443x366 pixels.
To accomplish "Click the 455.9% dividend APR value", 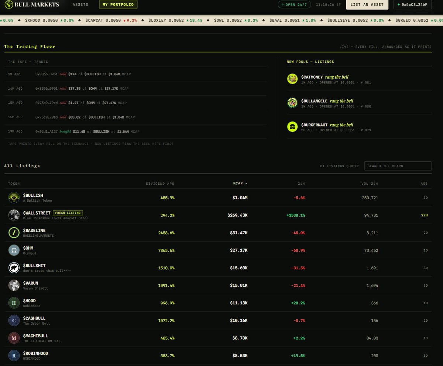I will click(168, 198).
